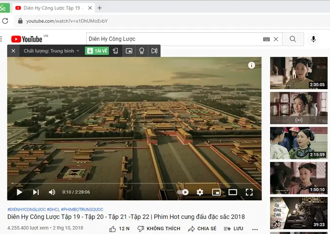Click the #DHCL hashtag
This screenshot has height=234, width=330.
[x=53, y=209]
